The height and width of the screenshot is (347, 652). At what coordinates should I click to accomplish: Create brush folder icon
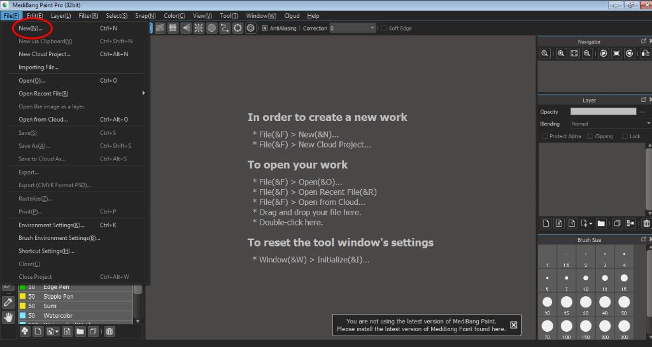tap(80, 331)
